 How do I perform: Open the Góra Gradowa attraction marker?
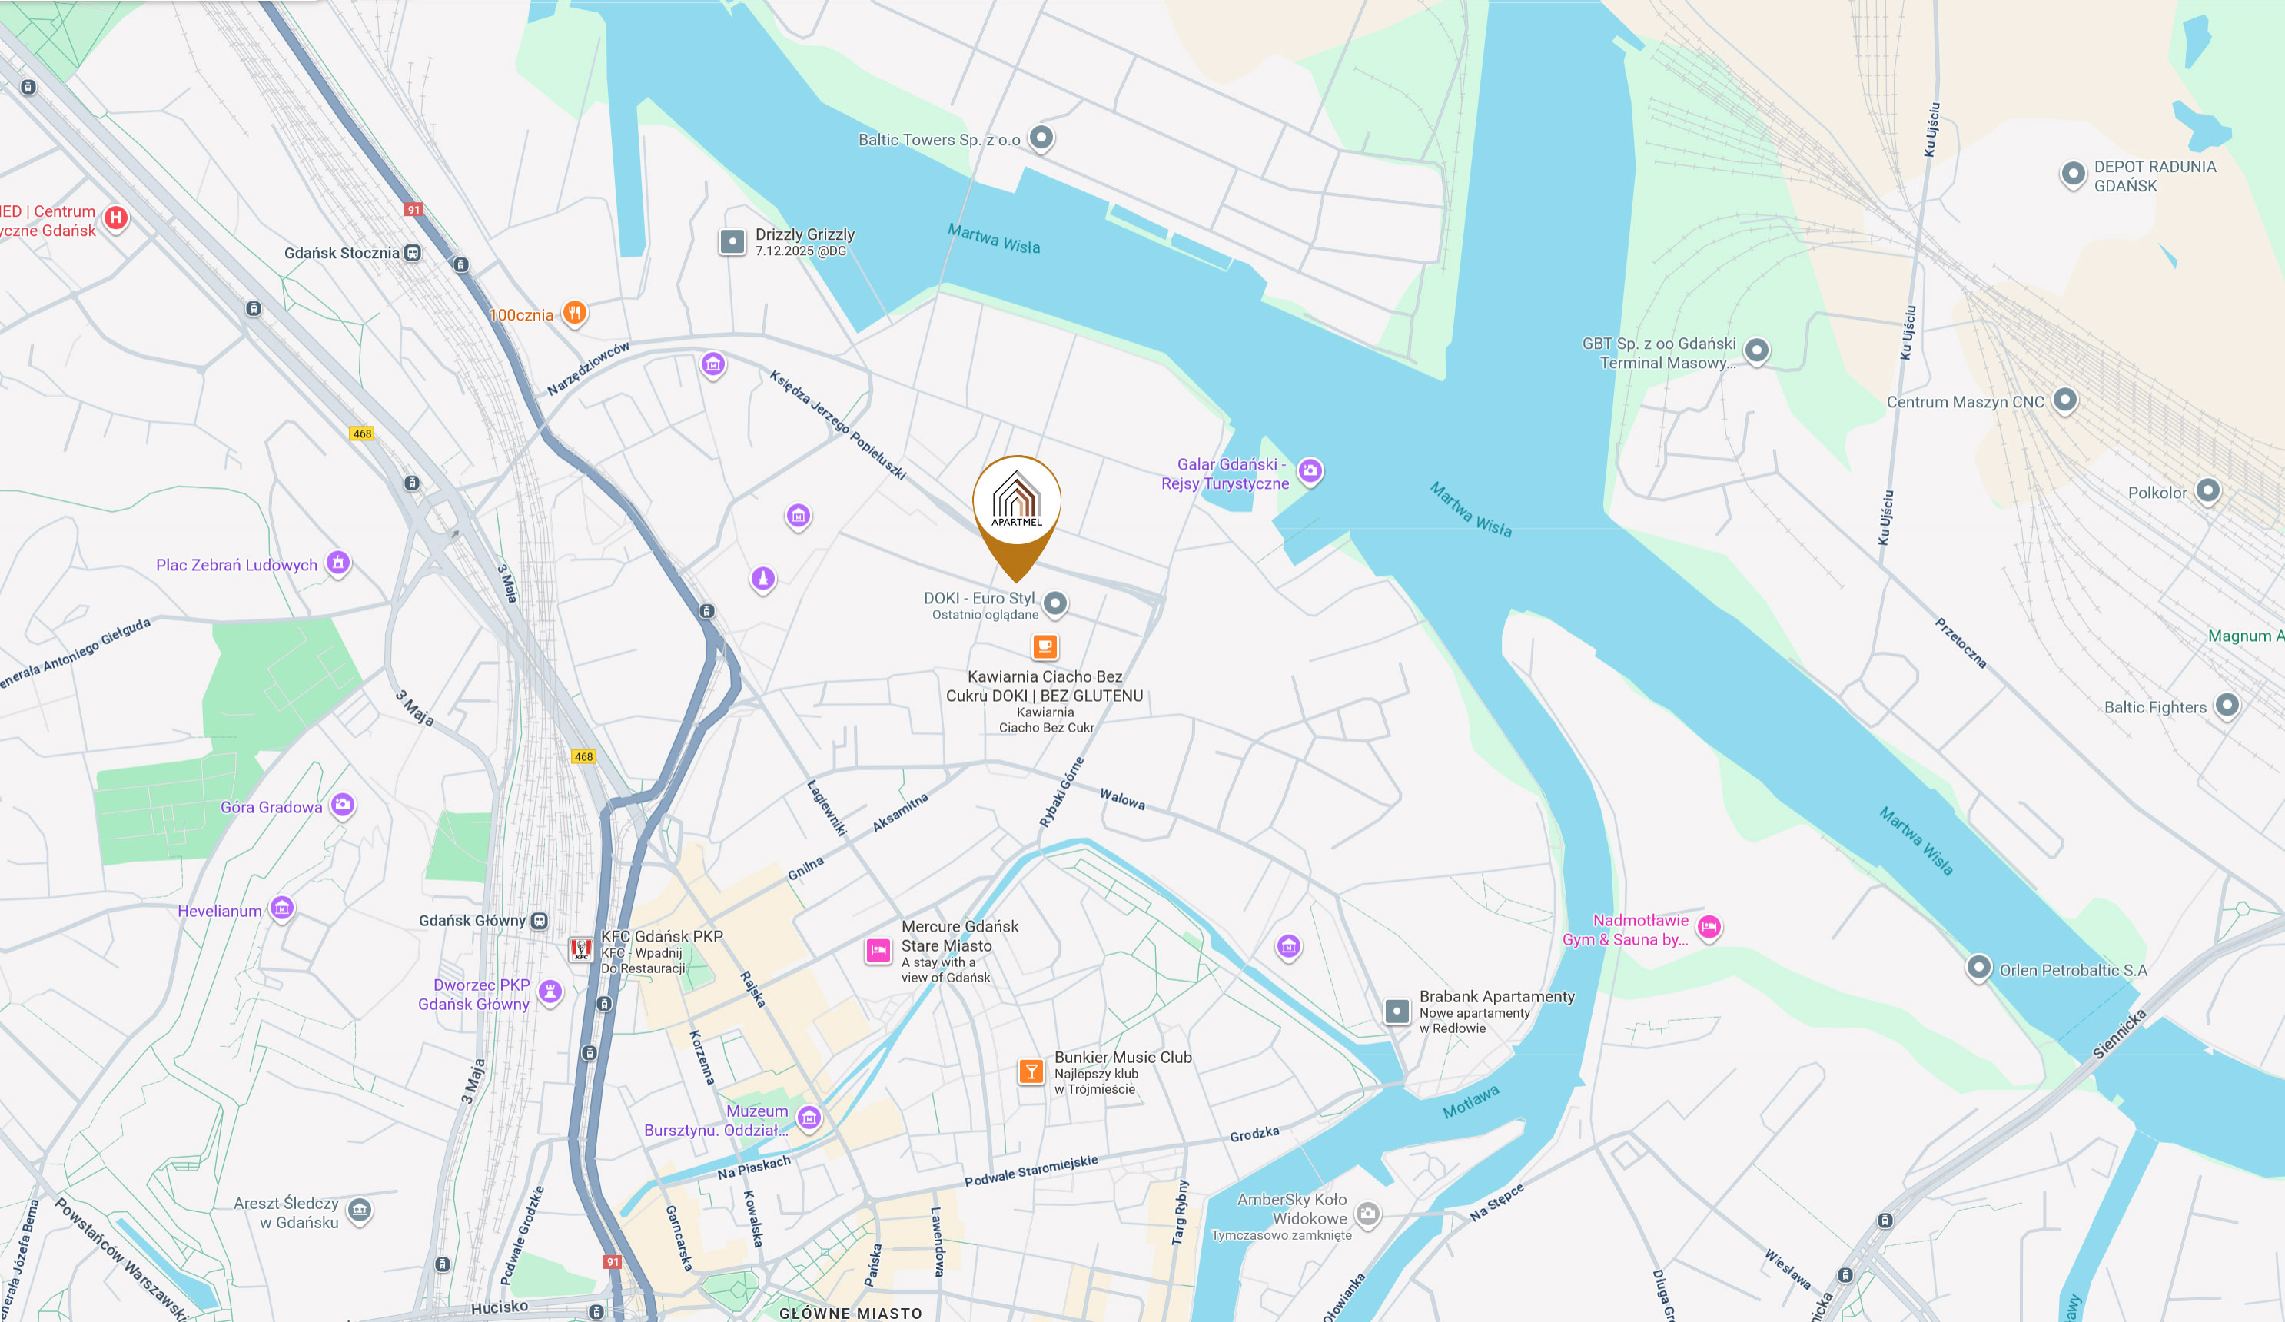(342, 804)
